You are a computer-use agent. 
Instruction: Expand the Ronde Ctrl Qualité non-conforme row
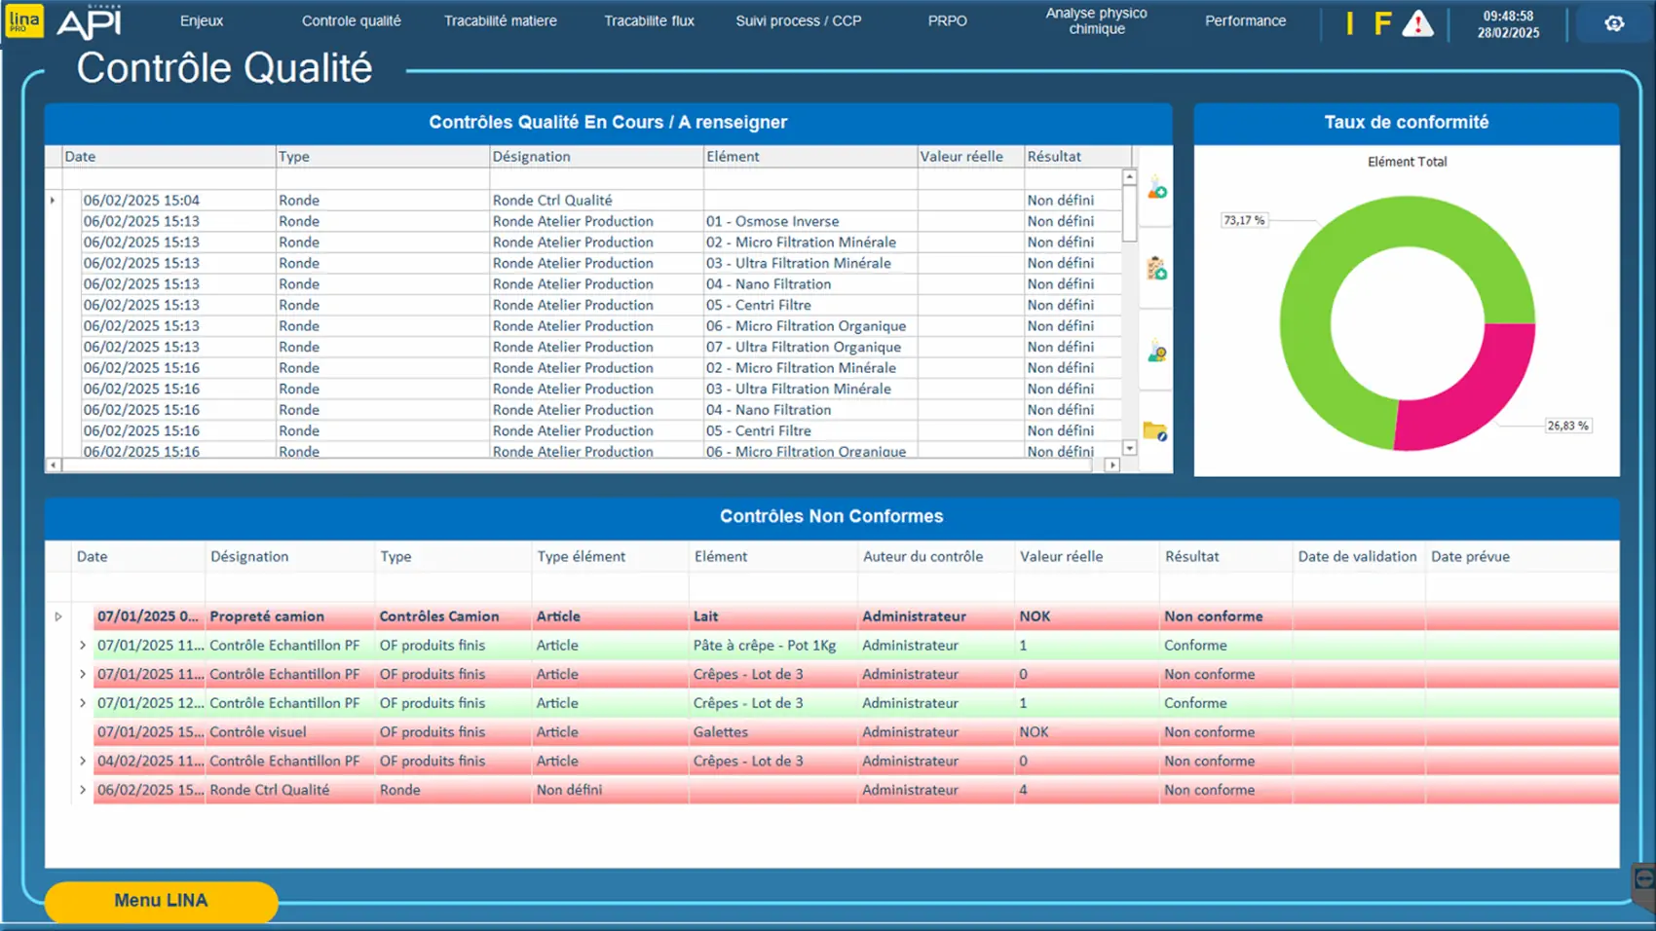tap(83, 790)
